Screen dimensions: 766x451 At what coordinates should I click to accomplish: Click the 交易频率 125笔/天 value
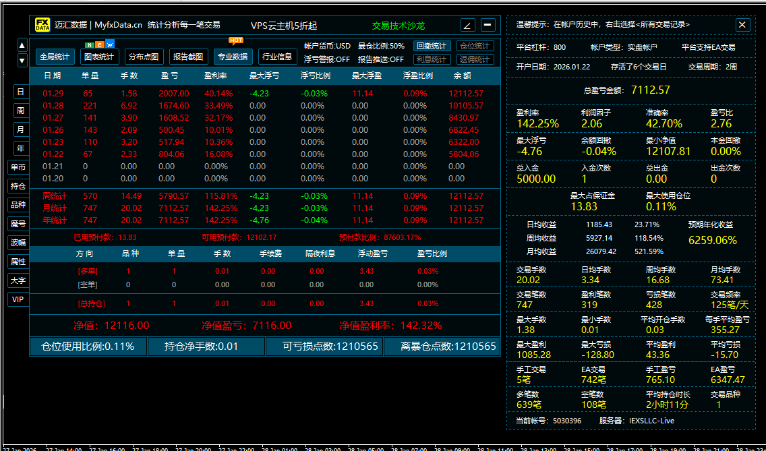point(730,305)
